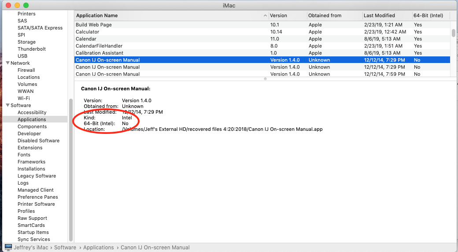The height and width of the screenshot is (252, 458).
Task: Click the Version 1.4.0 detail value
Action: click(137, 100)
